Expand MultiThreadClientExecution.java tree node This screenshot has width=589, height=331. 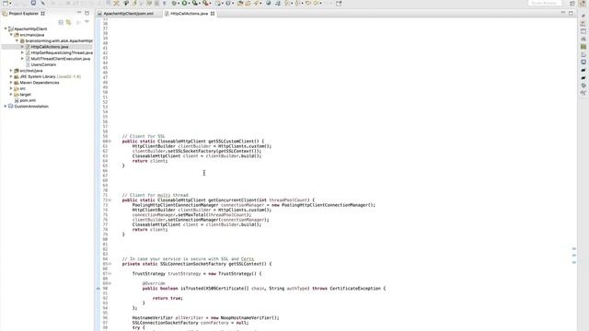tap(22, 59)
